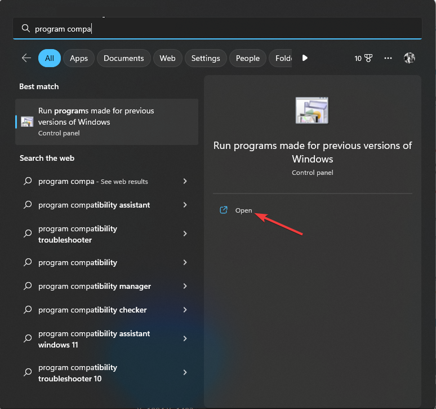Expand chevron for 'program compa' web result
Viewport: 436px width, 409px height.
[x=185, y=181]
